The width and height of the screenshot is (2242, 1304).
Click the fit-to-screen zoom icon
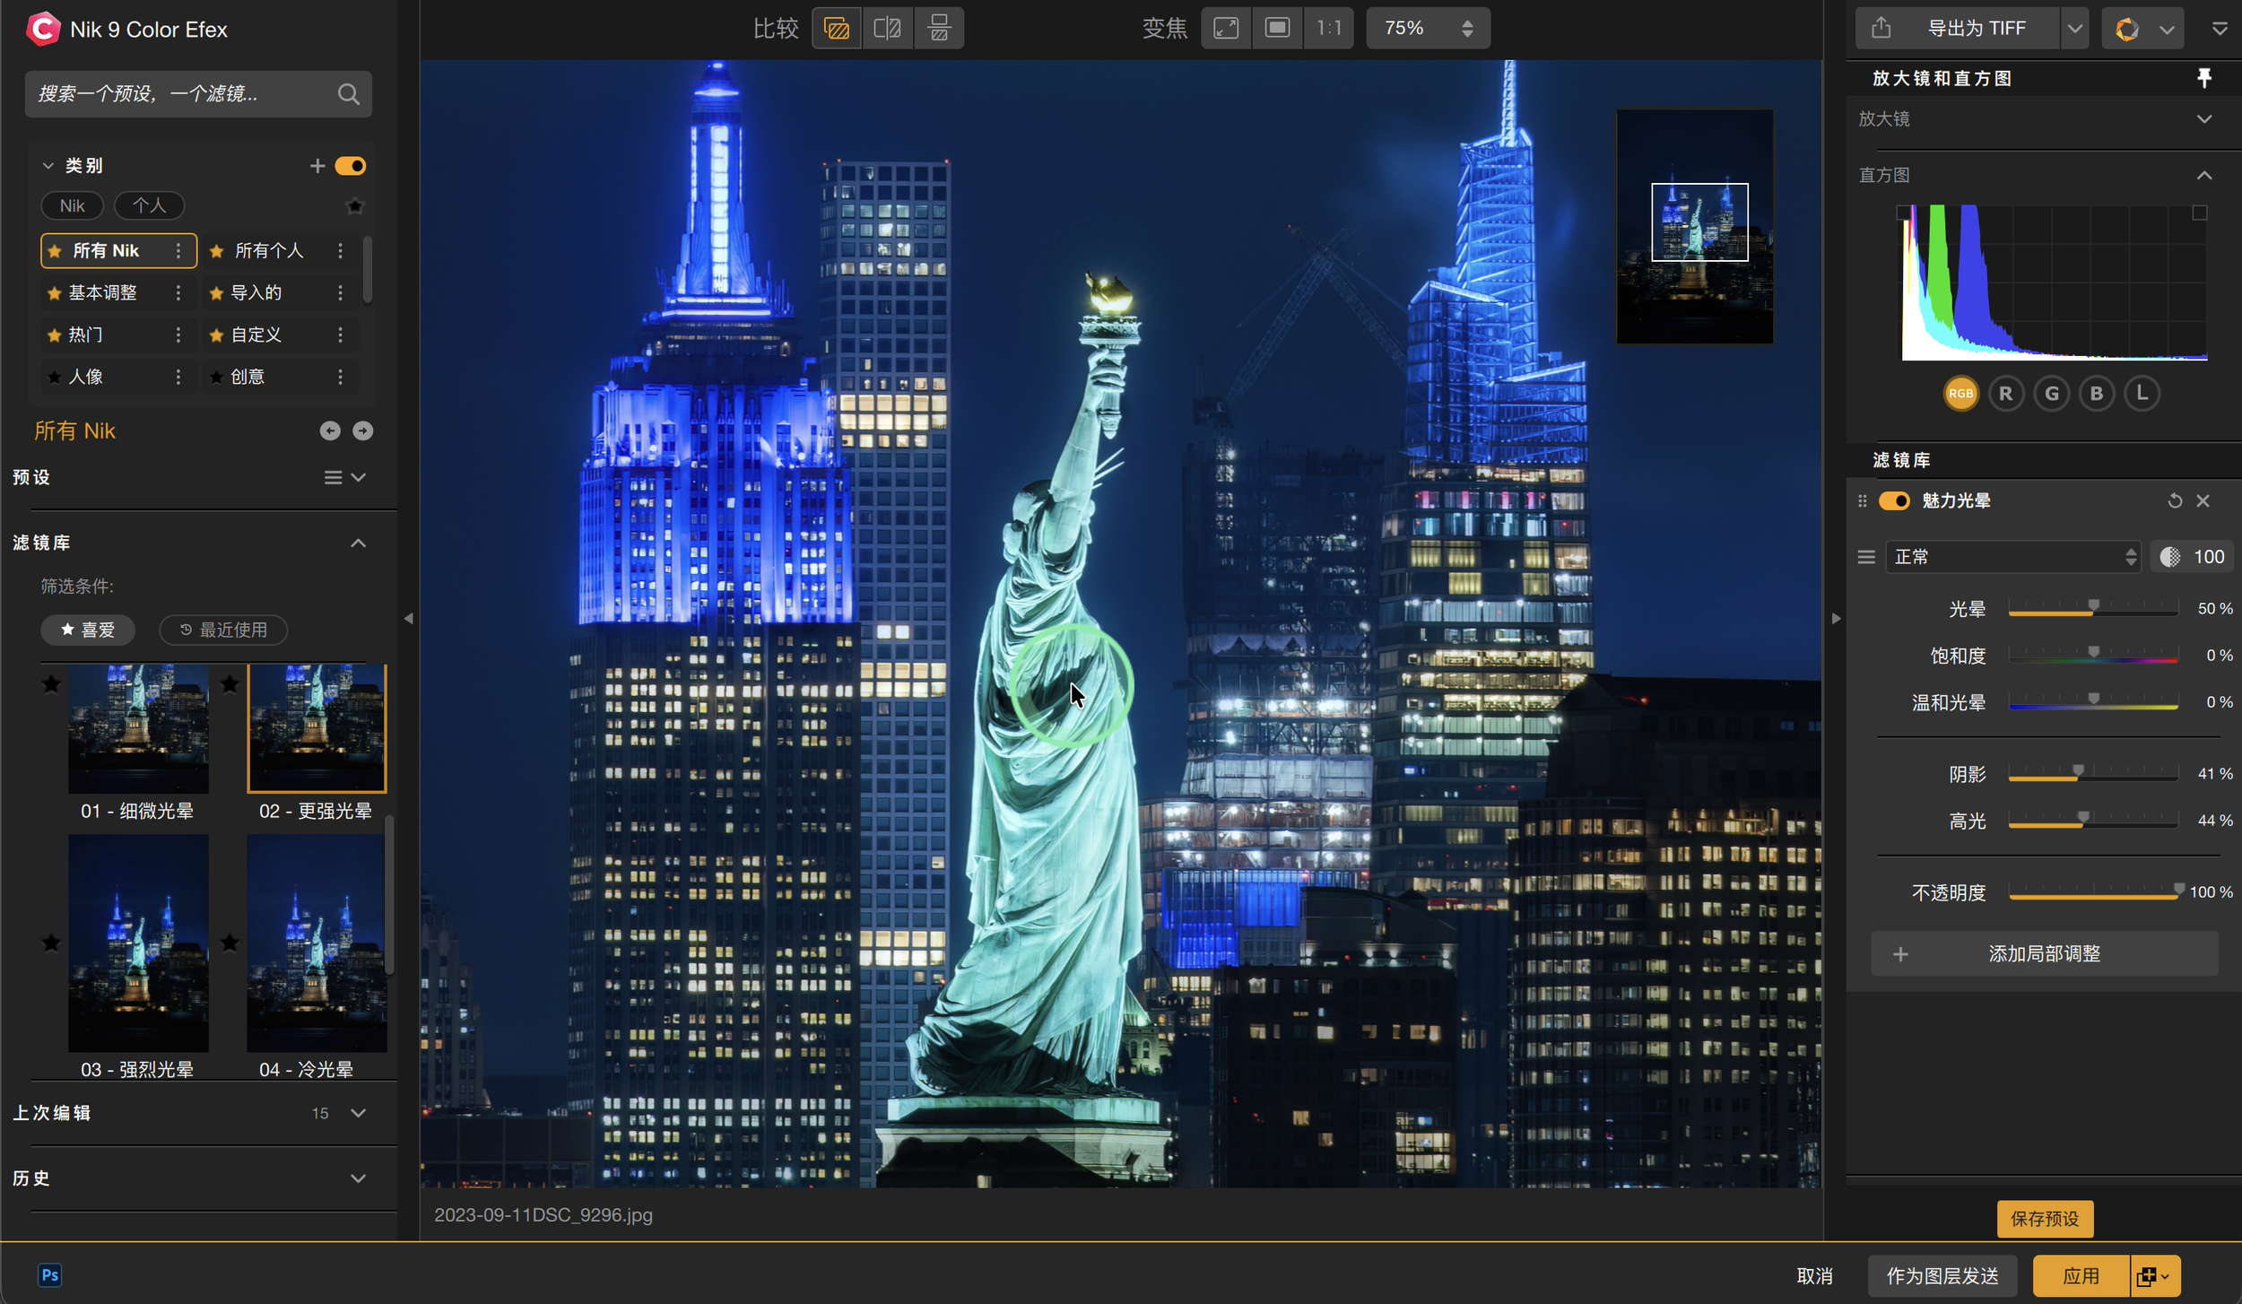tap(1226, 28)
